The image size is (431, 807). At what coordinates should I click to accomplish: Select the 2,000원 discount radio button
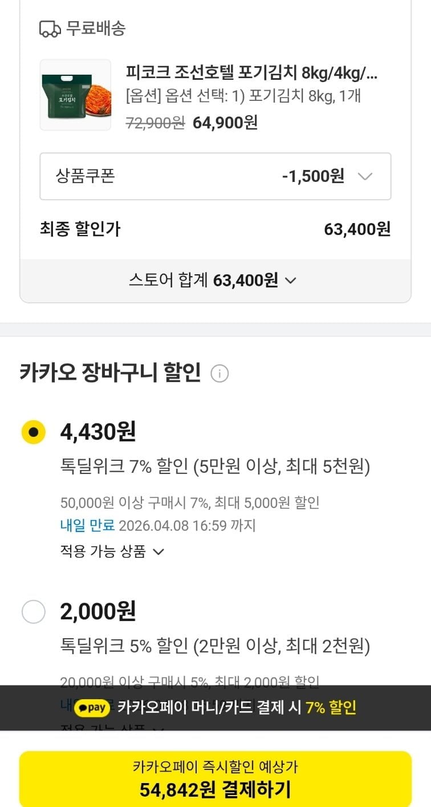[33, 613]
